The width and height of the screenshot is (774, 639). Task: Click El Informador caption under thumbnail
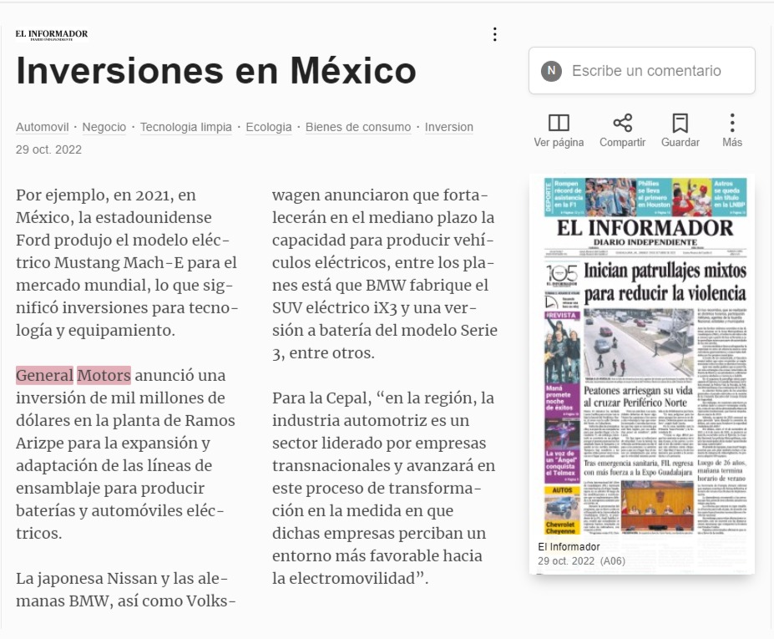tap(569, 546)
